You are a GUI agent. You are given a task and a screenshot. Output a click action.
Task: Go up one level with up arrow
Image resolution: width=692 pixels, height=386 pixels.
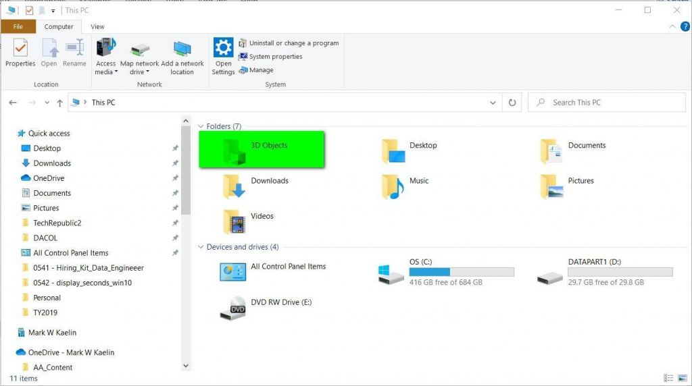coord(59,103)
